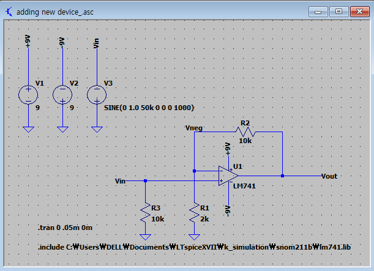Maximize the schematic window
The width and height of the screenshot is (374, 271).
[338, 12]
